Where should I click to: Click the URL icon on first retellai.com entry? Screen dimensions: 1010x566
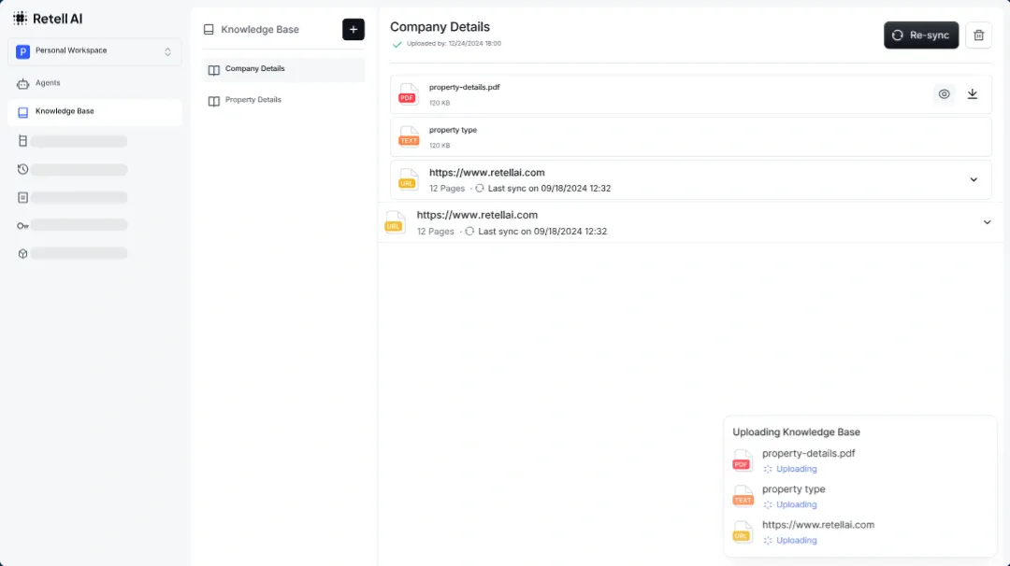[407, 179]
